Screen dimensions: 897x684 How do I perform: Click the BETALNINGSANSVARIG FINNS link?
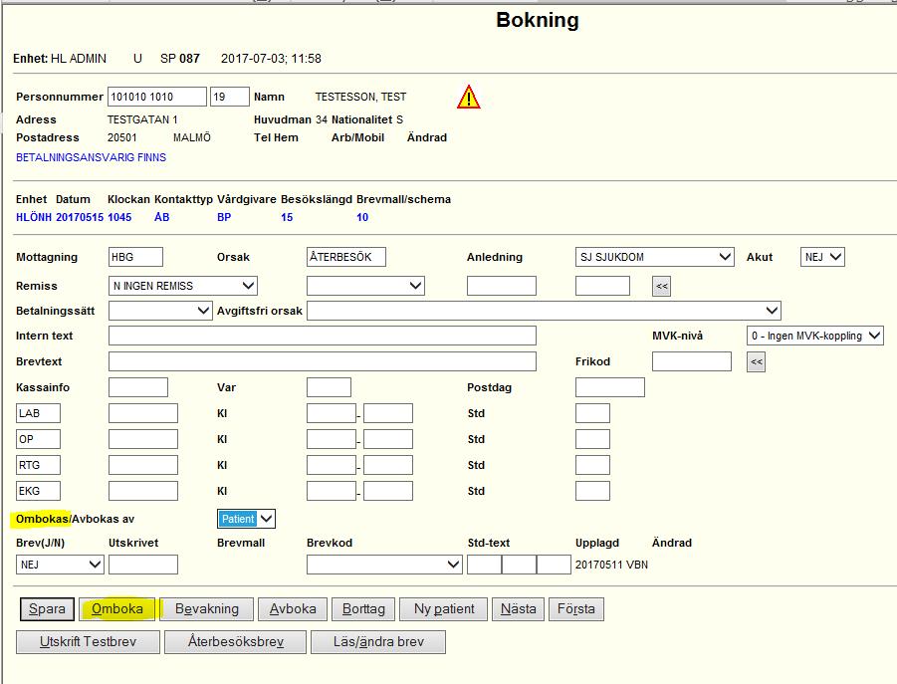tap(91, 158)
